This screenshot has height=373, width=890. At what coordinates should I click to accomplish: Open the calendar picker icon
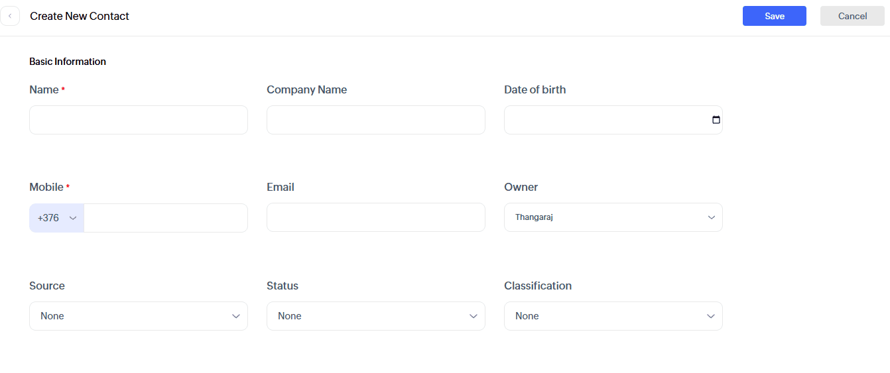pyautogui.click(x=716, y=120)
